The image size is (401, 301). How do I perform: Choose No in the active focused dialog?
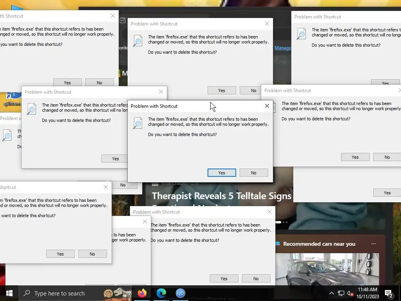click(x=254, y=173)
